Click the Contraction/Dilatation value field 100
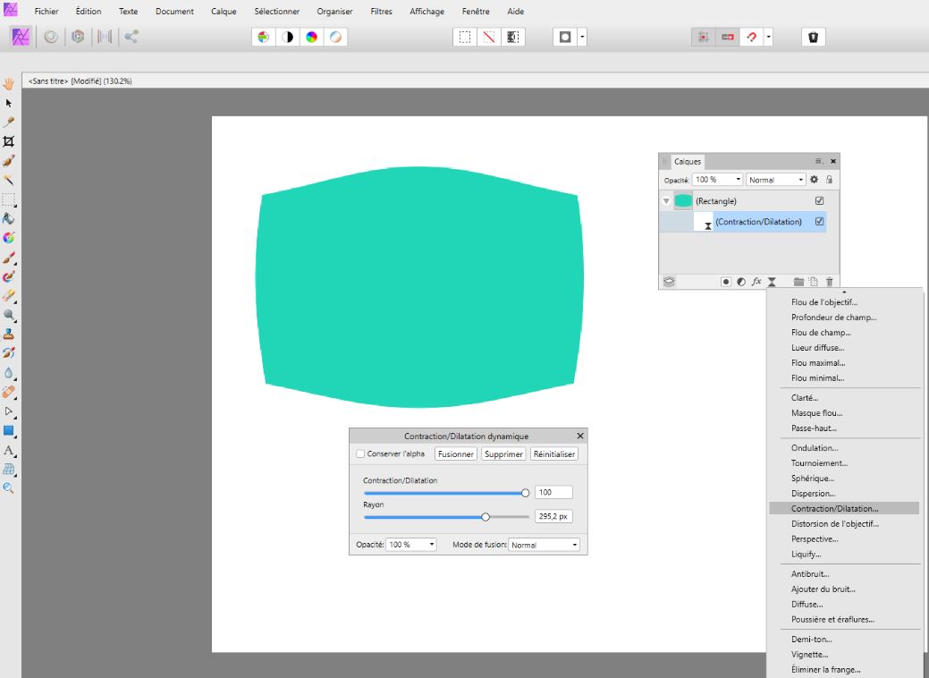929x678 pixels. (x=553, y=493)
